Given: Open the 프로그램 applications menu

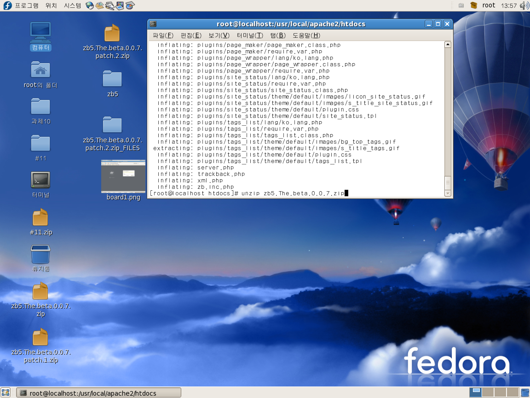Looking at the screenshot, I should 26,6.
